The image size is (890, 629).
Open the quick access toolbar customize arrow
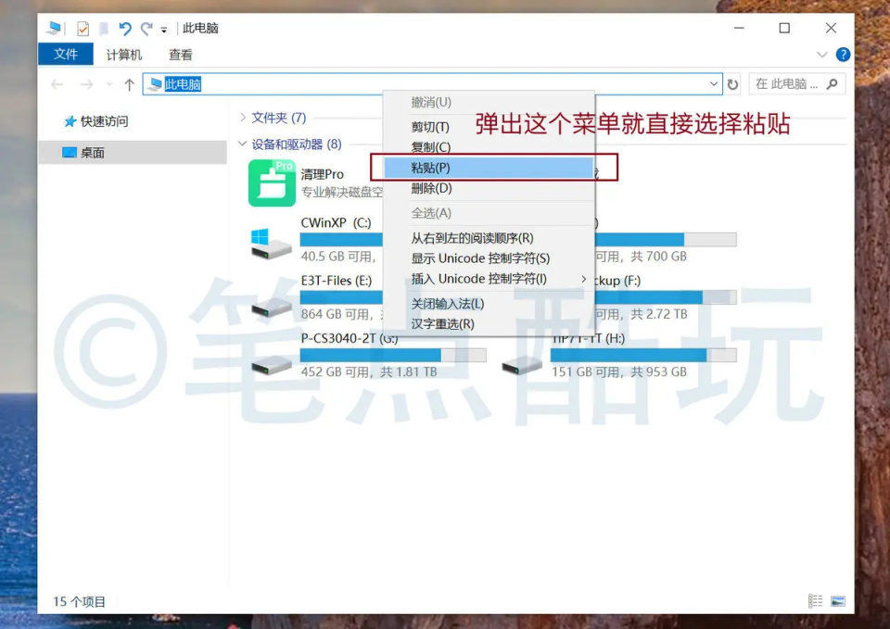click(x=164, y=30)
